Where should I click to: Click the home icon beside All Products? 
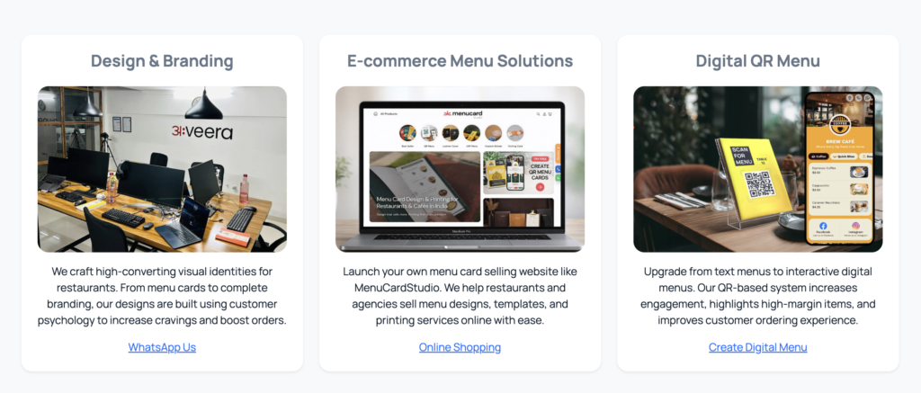click(x=375, y=114)
